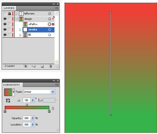Collapse the design layer
Image resolution: width=158 pixels, height=134 pixels.
(17, 19)
